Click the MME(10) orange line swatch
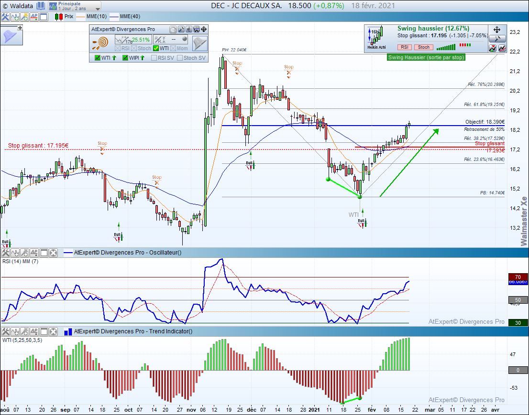 (x=81, y=17)
